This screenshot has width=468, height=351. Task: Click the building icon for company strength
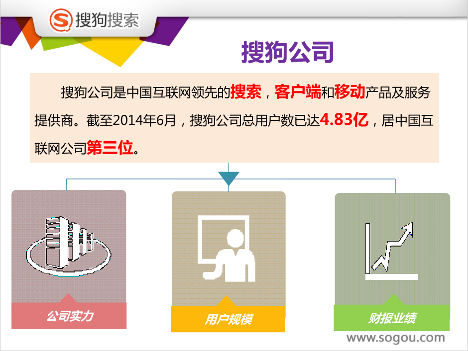coord(68,247)
